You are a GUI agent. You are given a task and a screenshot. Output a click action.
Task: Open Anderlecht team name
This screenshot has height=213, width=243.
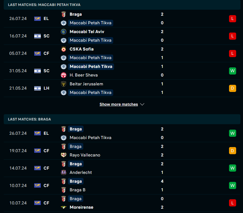click(x=81, y=172)
